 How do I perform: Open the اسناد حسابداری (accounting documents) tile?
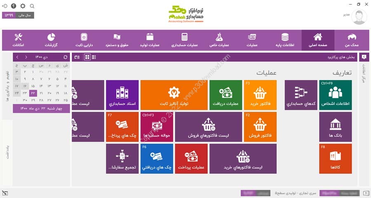click(122, 95)
